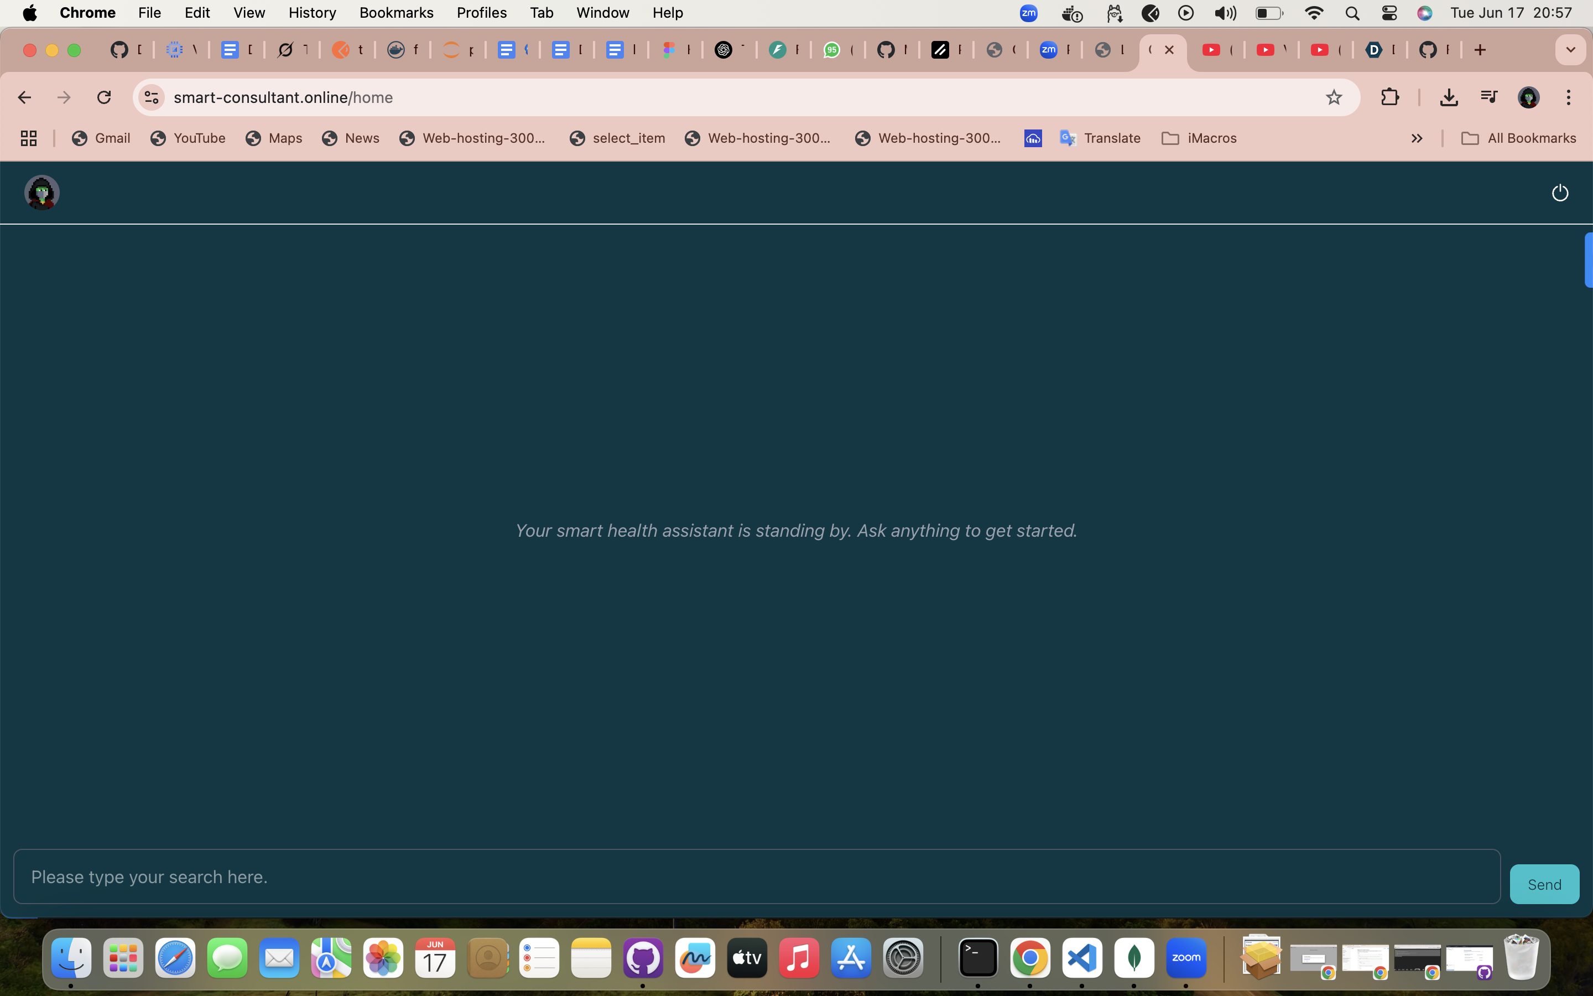Open Chrome downloads icon
This screenshot has height=996, width=1593.
click(1448, 97)
